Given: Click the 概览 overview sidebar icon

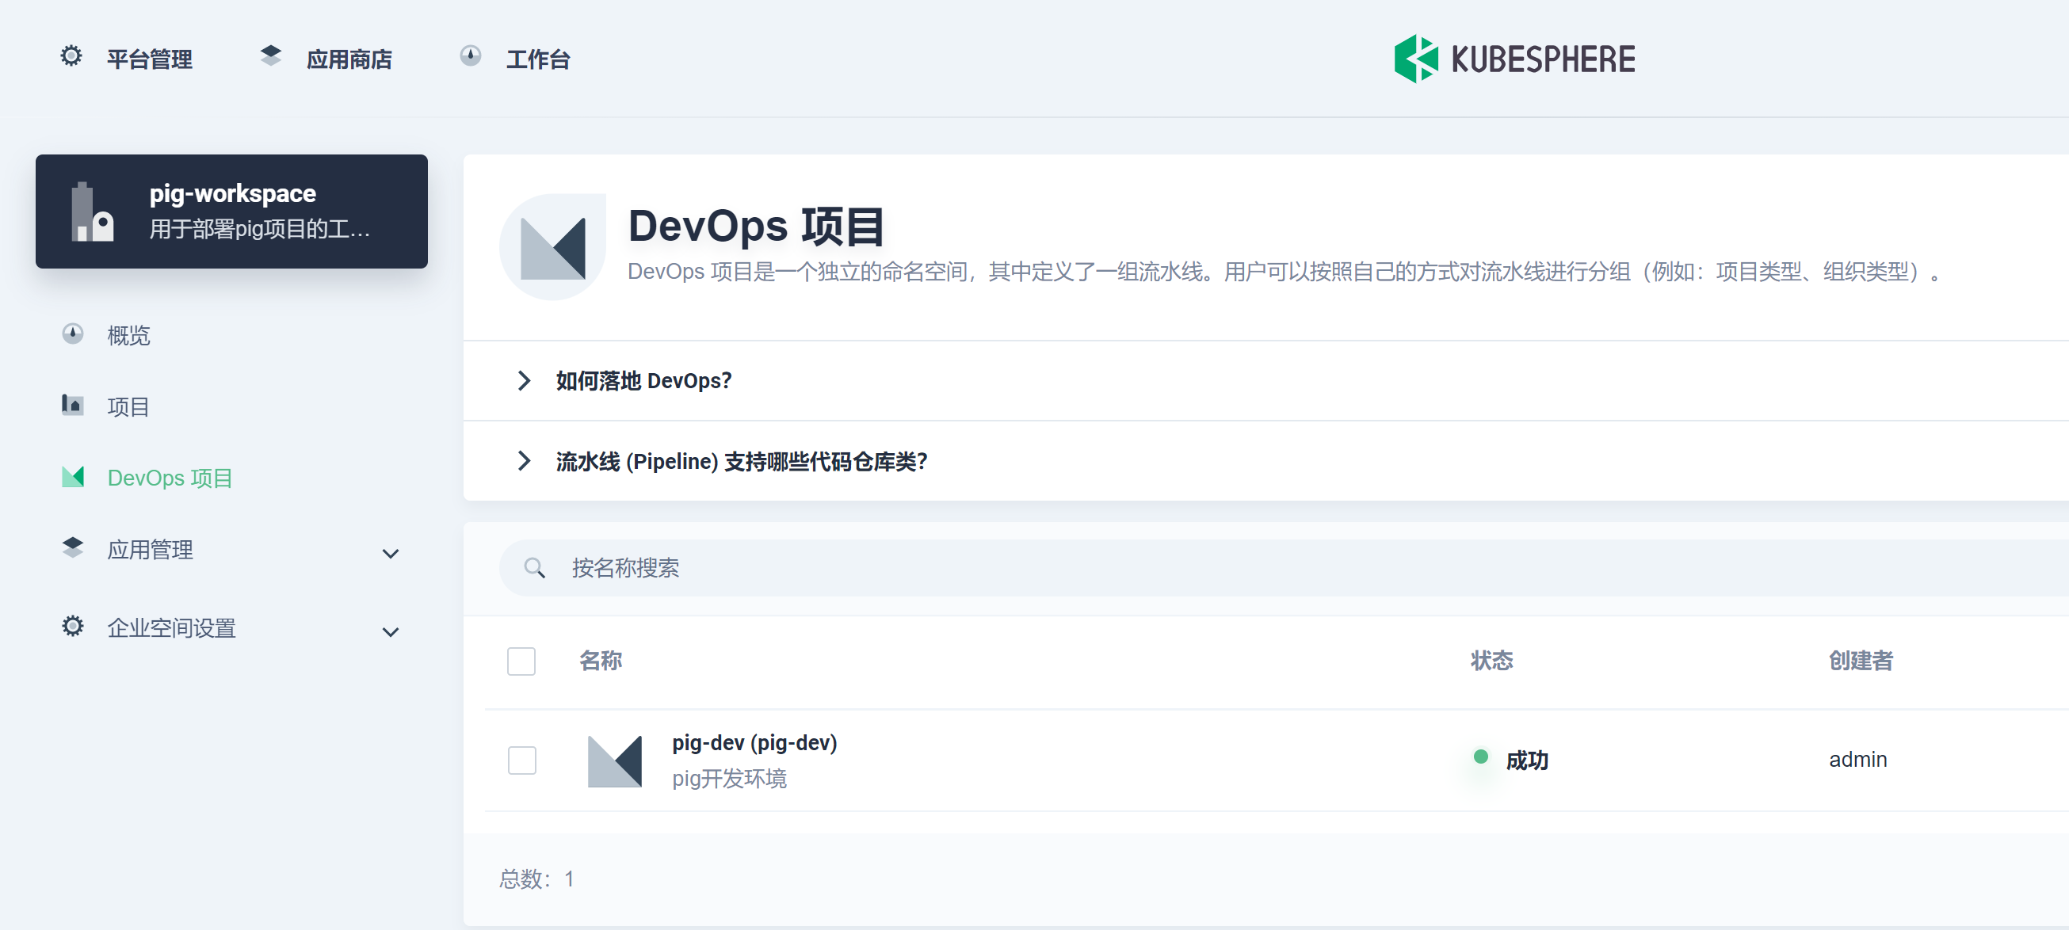Looking at the screenshot, I should tap(73, 334).
